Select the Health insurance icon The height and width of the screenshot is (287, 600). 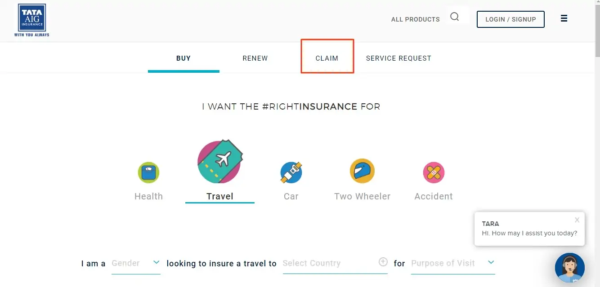point(148,172)
